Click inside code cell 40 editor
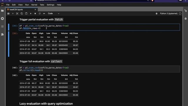The width and height of the screenshot is (188, 106). [x=99, y=69]
